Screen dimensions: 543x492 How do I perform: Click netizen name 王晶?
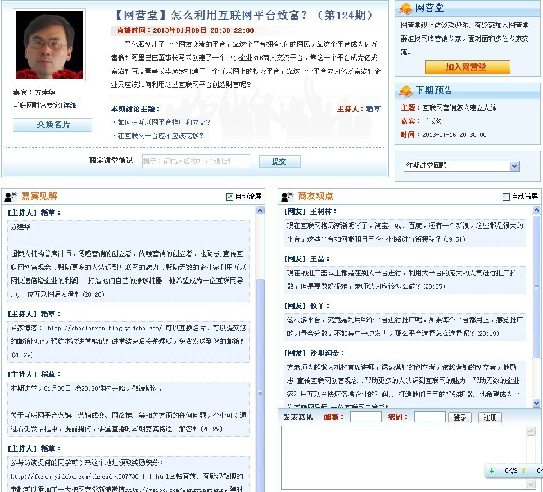coord(317,259)
